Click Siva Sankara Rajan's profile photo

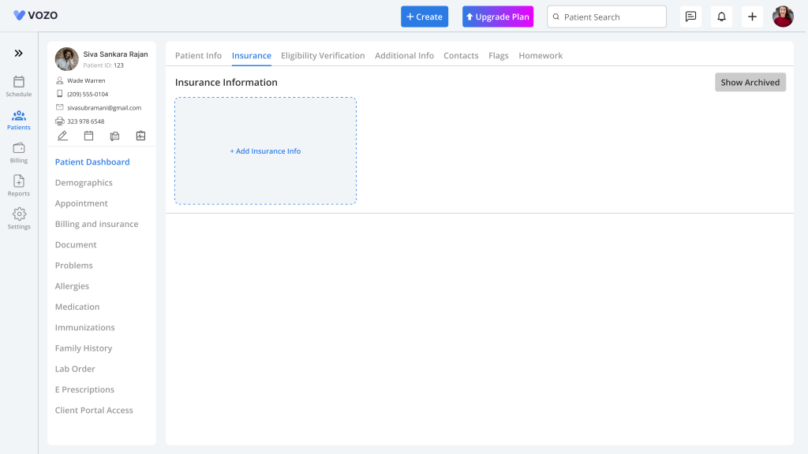(x=67, y=59)
